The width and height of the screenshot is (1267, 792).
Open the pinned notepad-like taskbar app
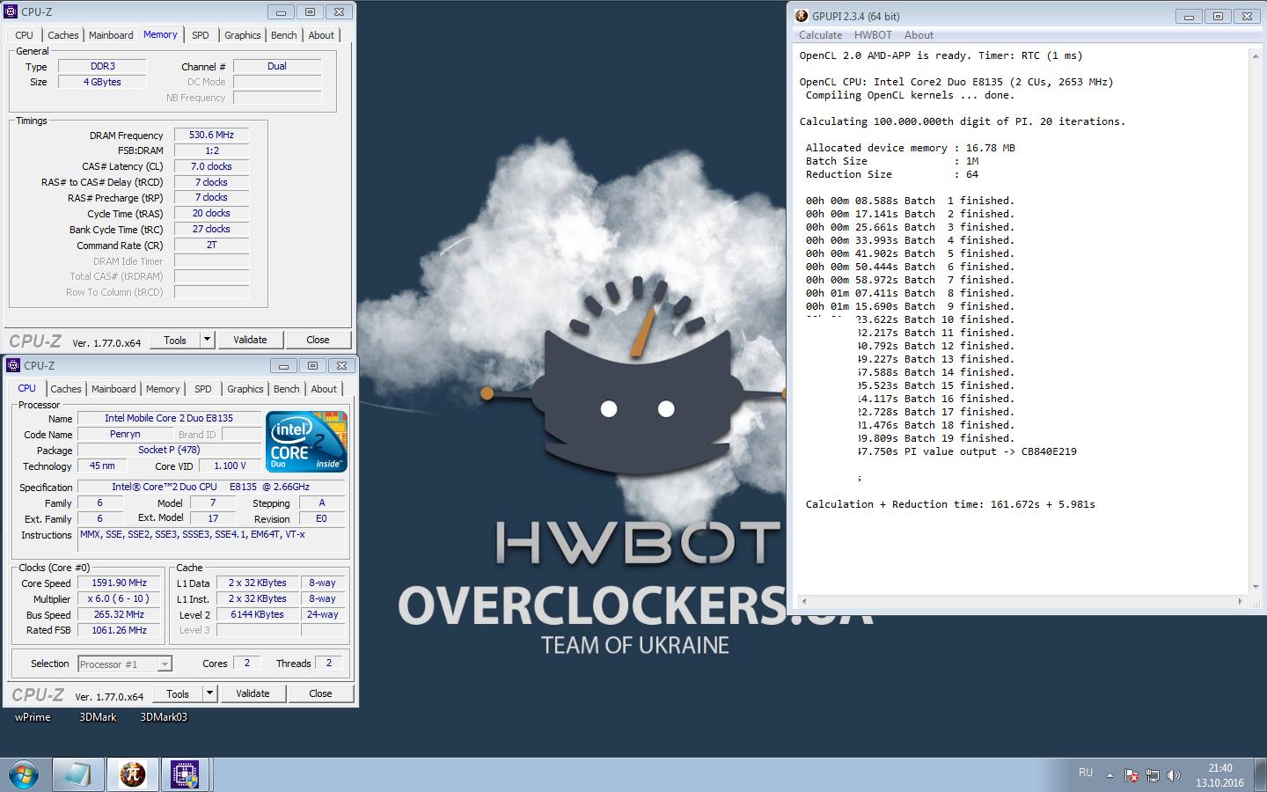(x=78, y=775)
